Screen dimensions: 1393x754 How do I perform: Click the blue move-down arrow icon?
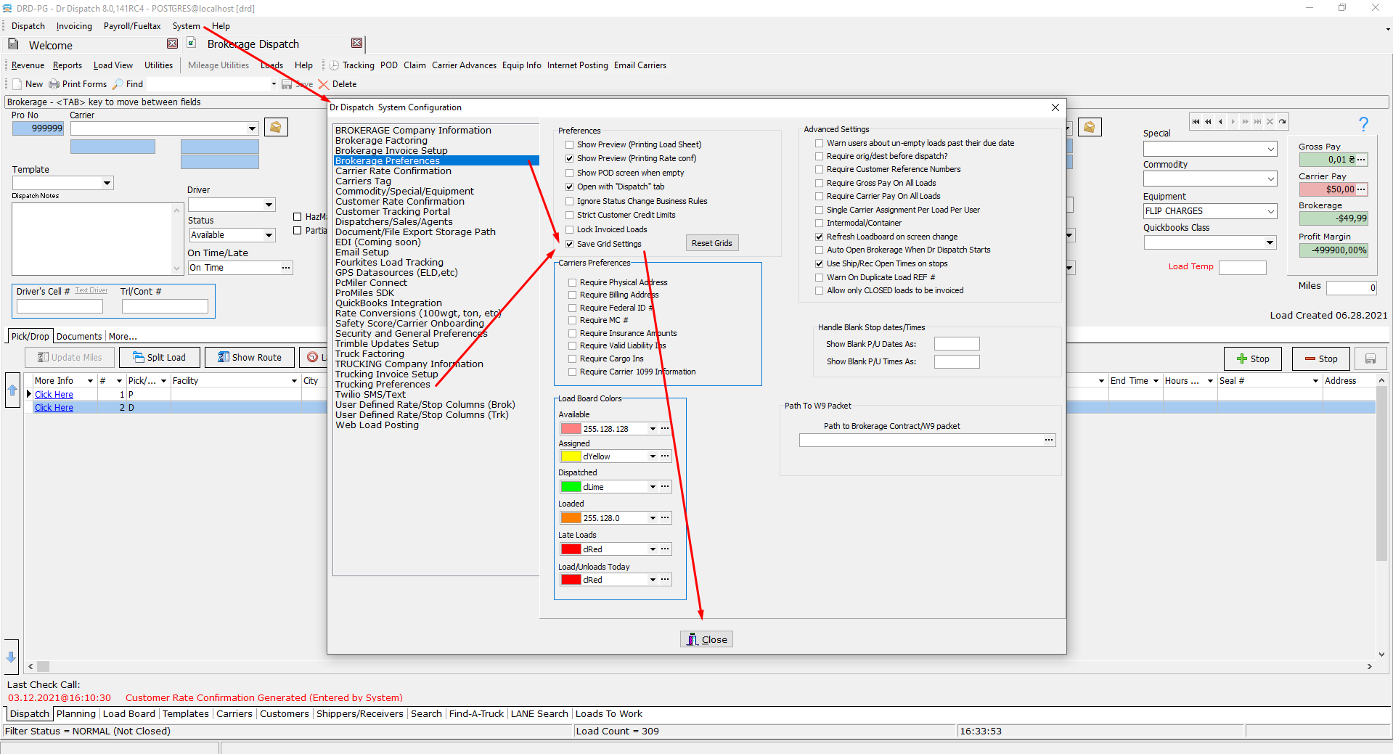click(x=12, y=657)
